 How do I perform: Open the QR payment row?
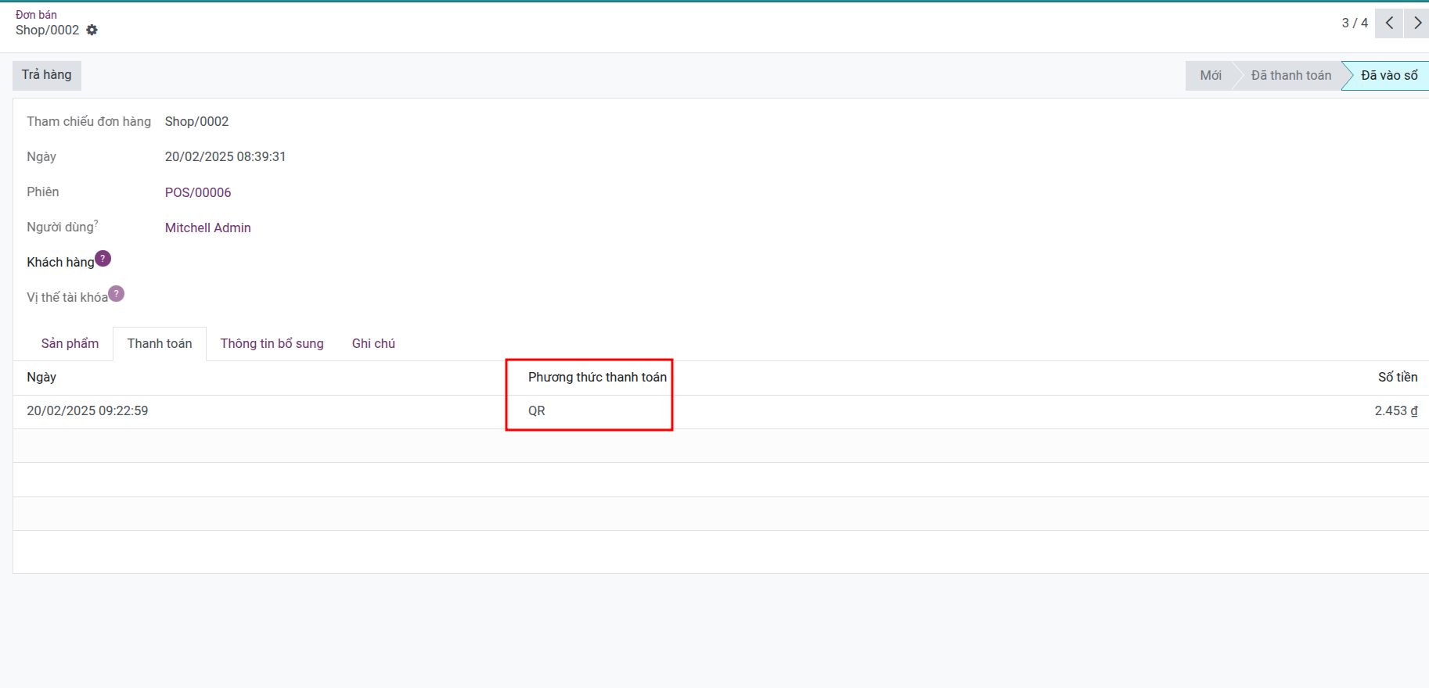click(537, 411)
